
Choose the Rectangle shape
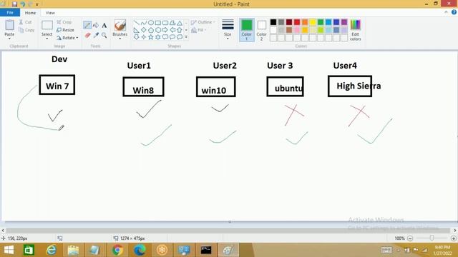click(158, 23)
